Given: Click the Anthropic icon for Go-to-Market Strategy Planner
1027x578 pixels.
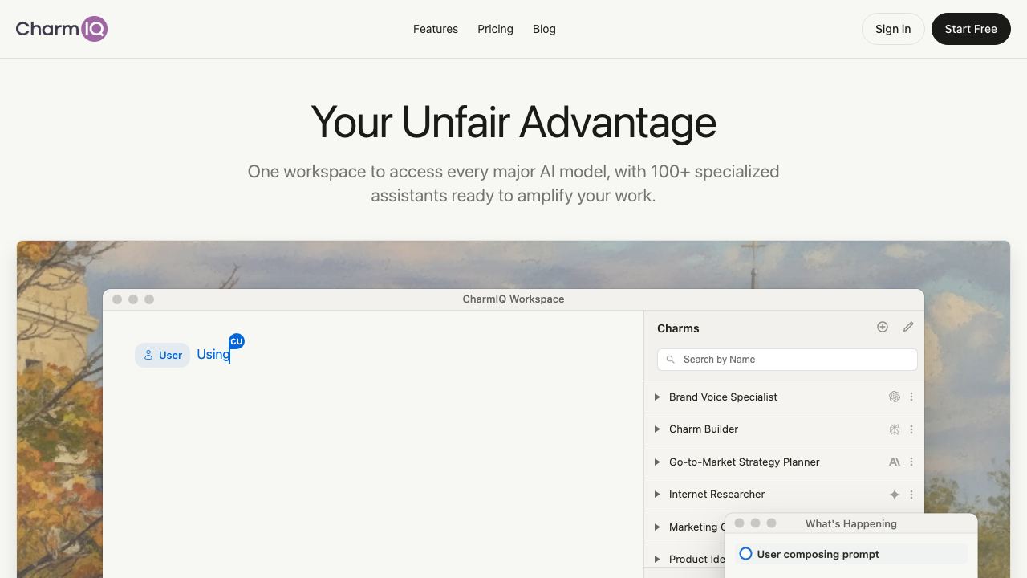Looking at the screenshot, I should click(895, 462).
